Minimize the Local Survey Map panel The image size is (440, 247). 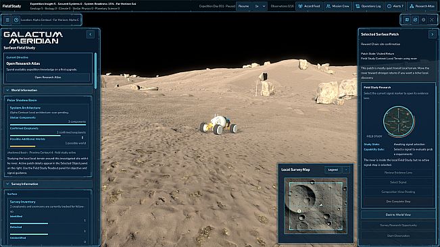pos(346,169)
